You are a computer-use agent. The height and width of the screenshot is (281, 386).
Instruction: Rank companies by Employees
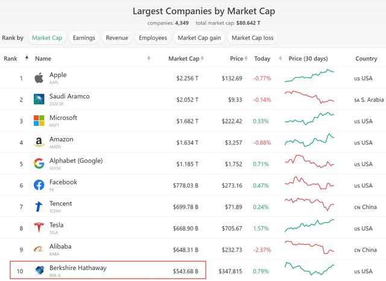[153, 38]
